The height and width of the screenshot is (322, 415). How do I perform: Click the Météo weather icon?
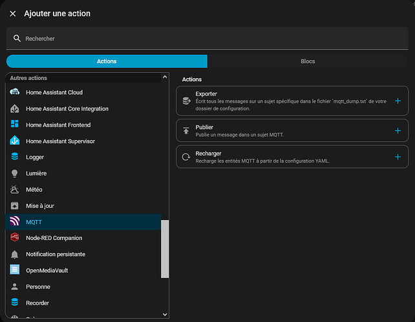[x=15, y=190]
